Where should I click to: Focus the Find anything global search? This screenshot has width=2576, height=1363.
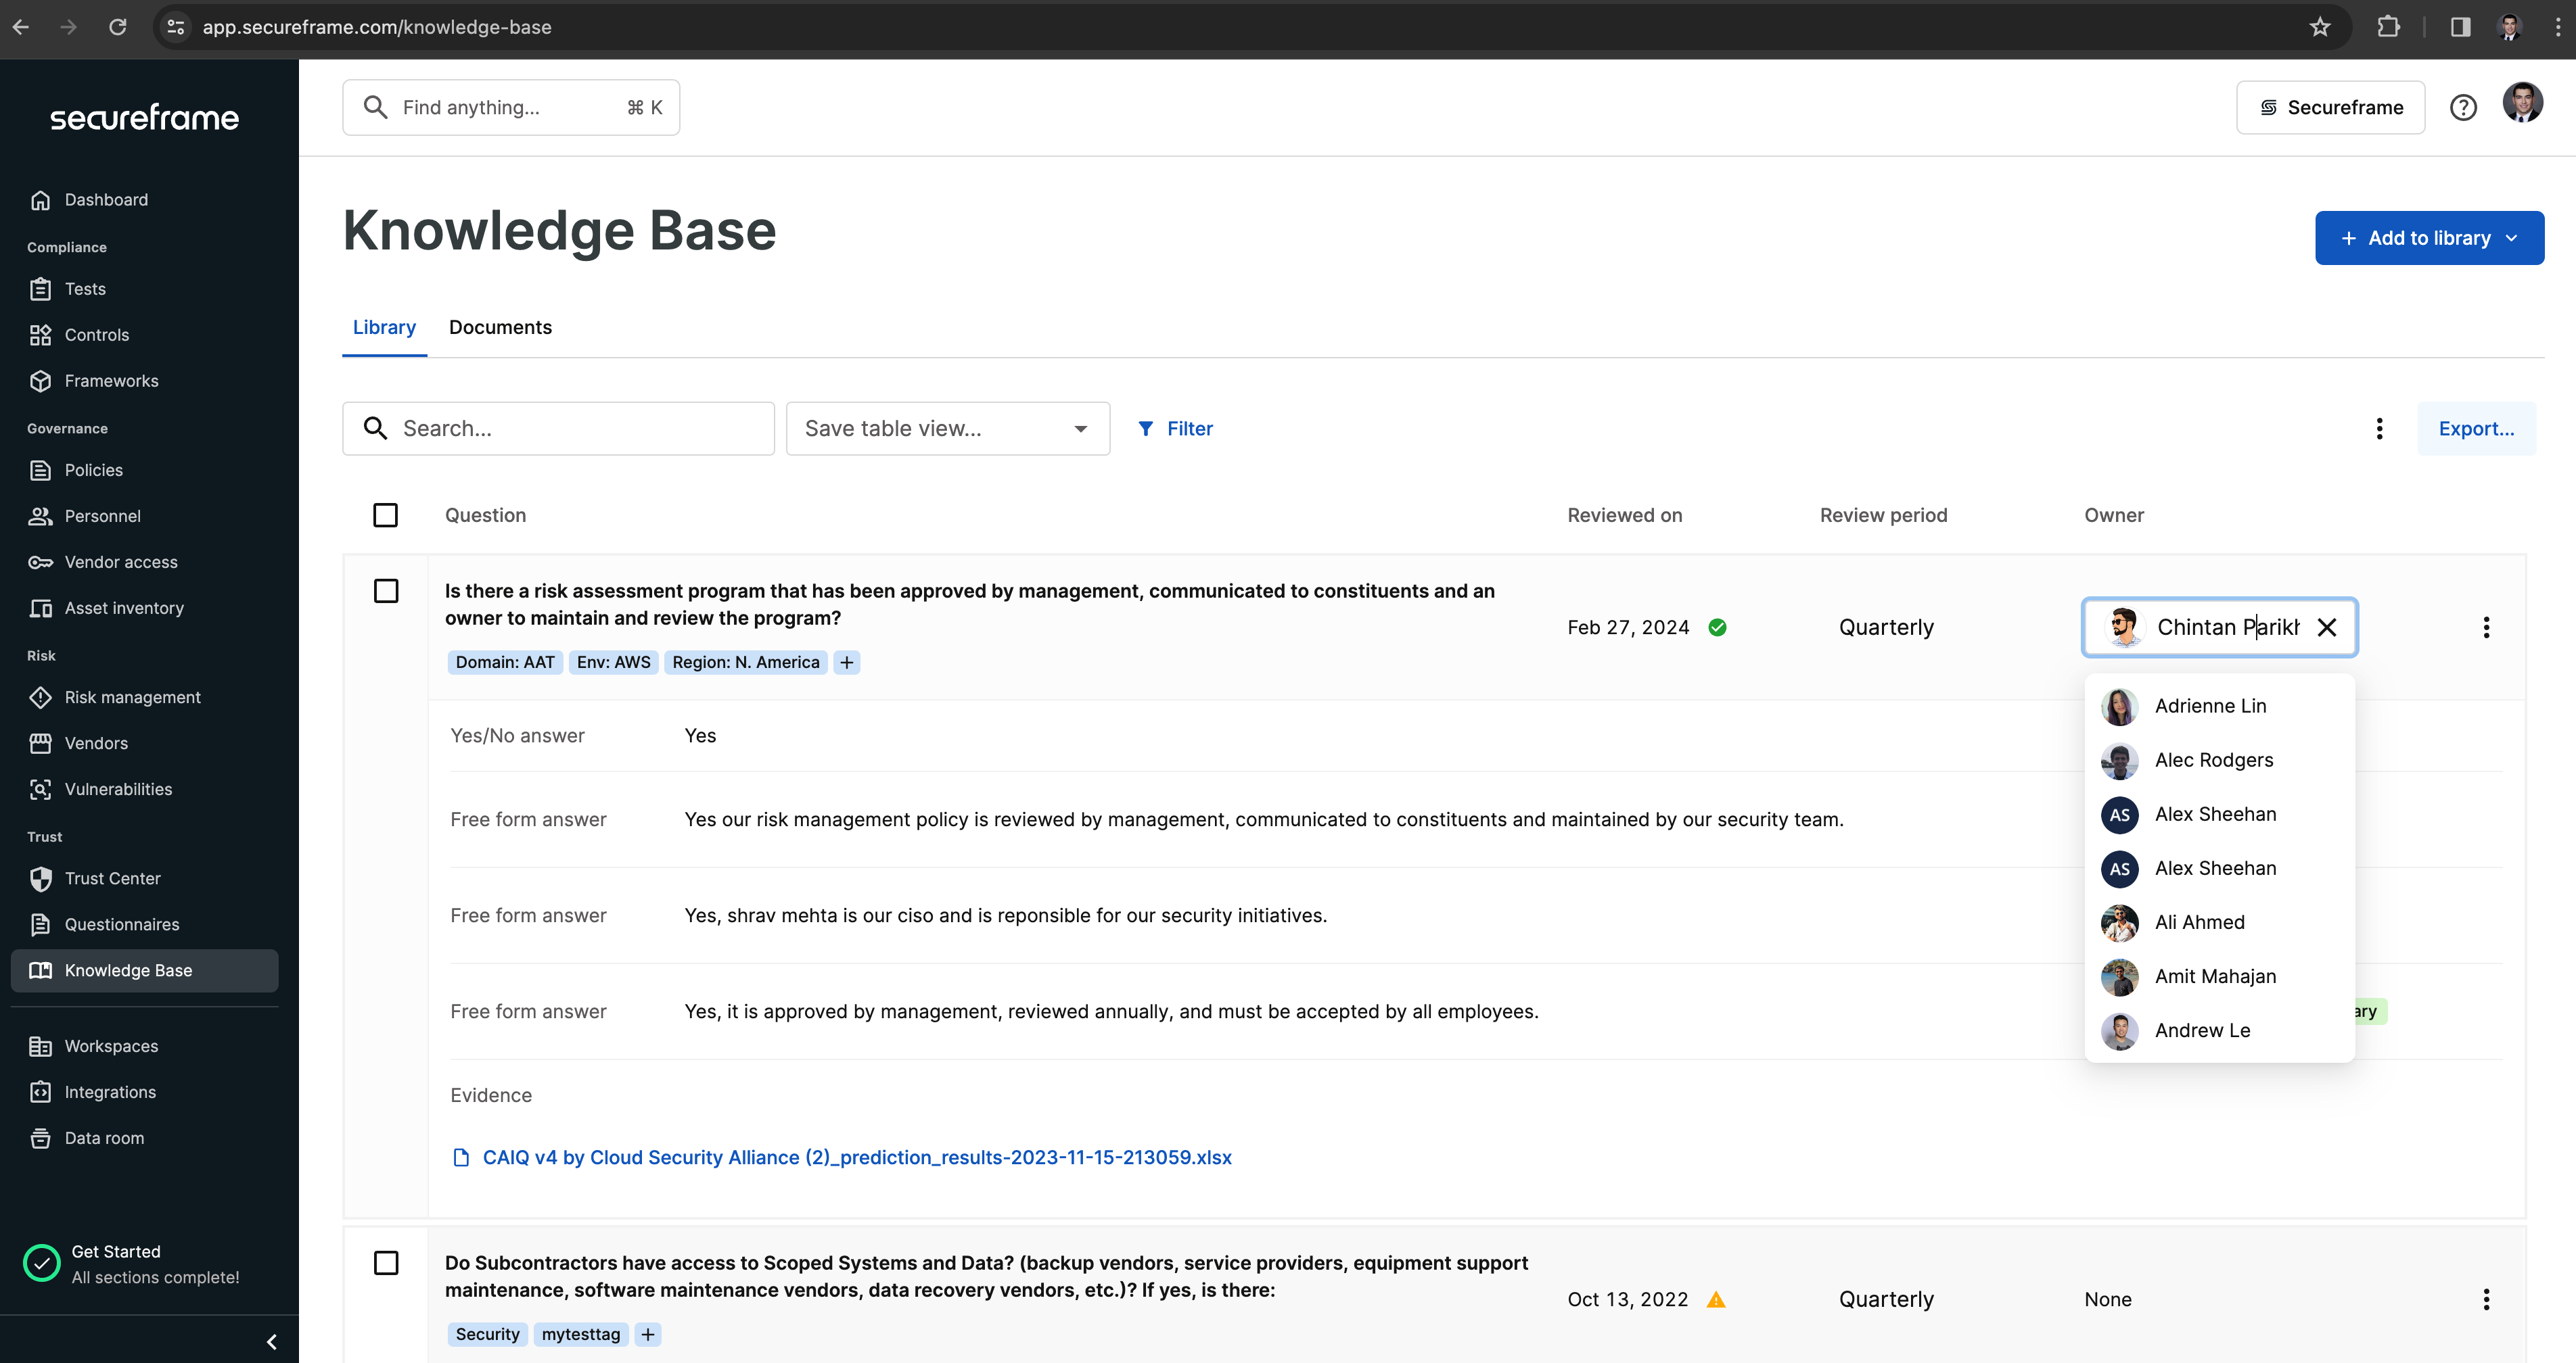[x=511, y=107]
